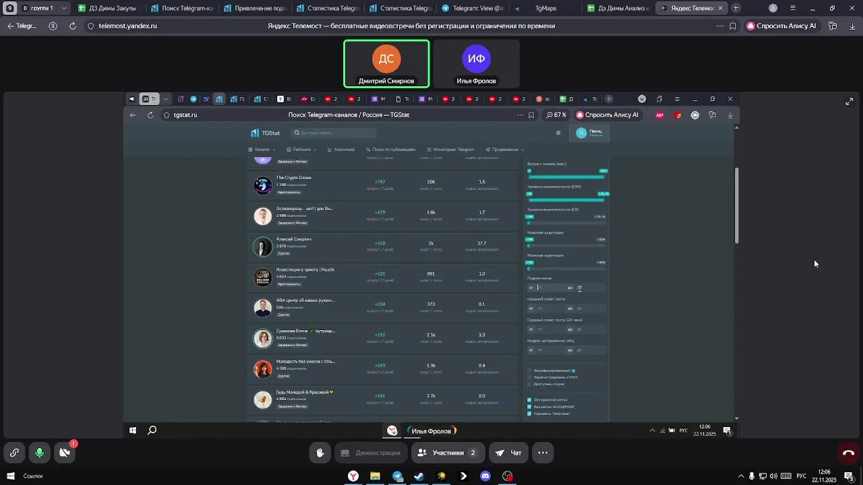Image resolution: width=863 pixels, height=485 pixels.
Task: Open the three-dots more options in Telemost
Action: point(543,453)
